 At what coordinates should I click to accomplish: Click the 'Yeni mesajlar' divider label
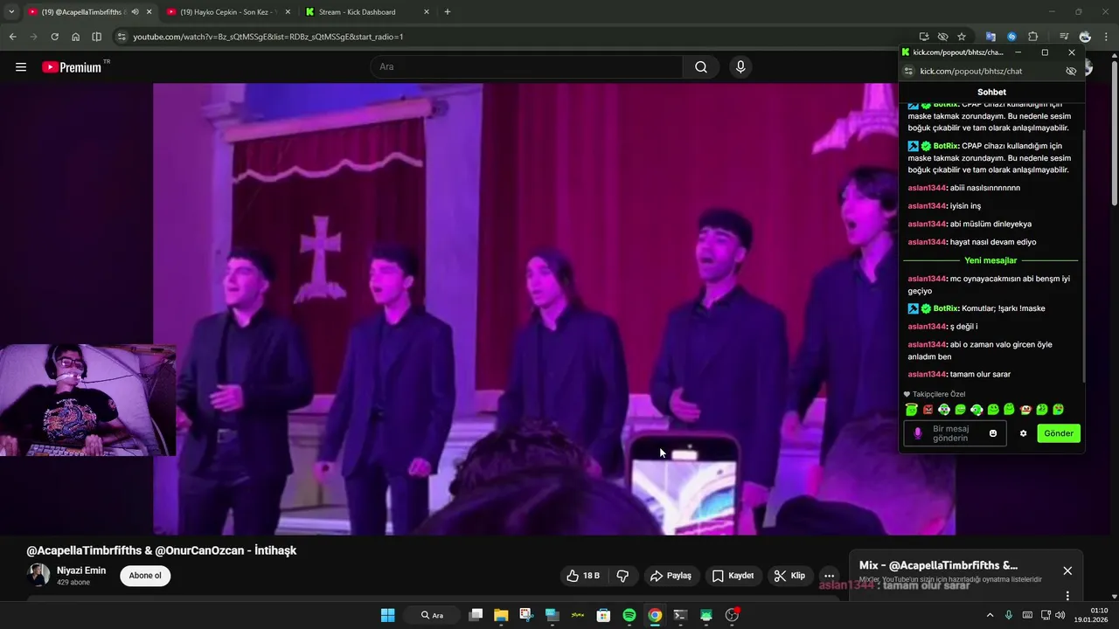click(x=990, y=260)
